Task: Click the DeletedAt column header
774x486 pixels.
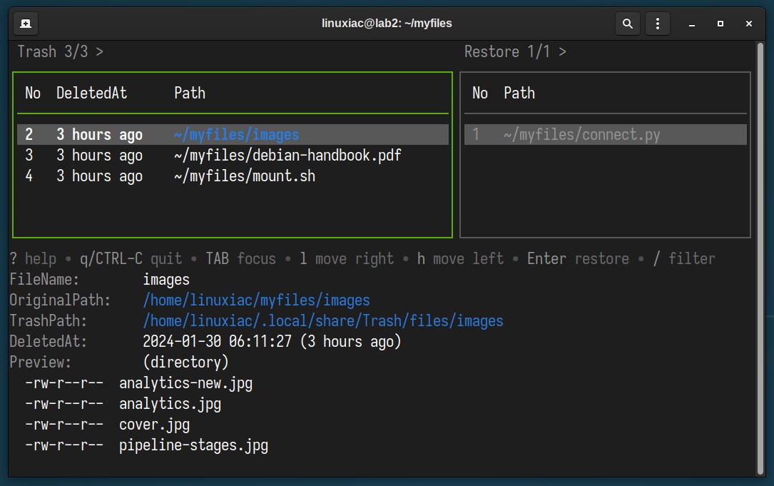Action: pyautogui.click(x=91, y=93)
